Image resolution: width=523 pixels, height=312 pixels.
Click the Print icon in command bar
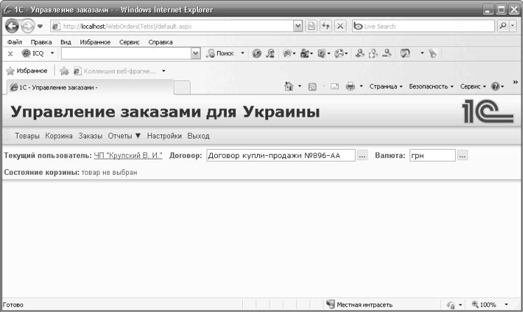click(x=350, y=87)
